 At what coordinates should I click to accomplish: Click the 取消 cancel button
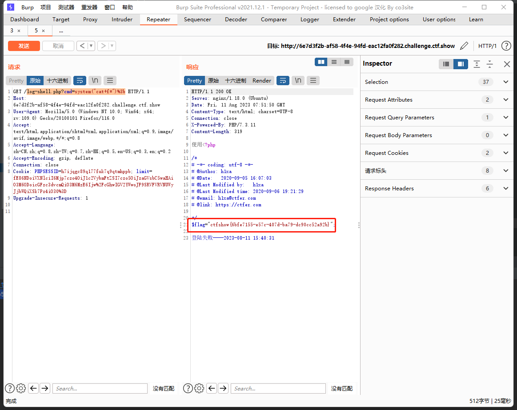58,46
